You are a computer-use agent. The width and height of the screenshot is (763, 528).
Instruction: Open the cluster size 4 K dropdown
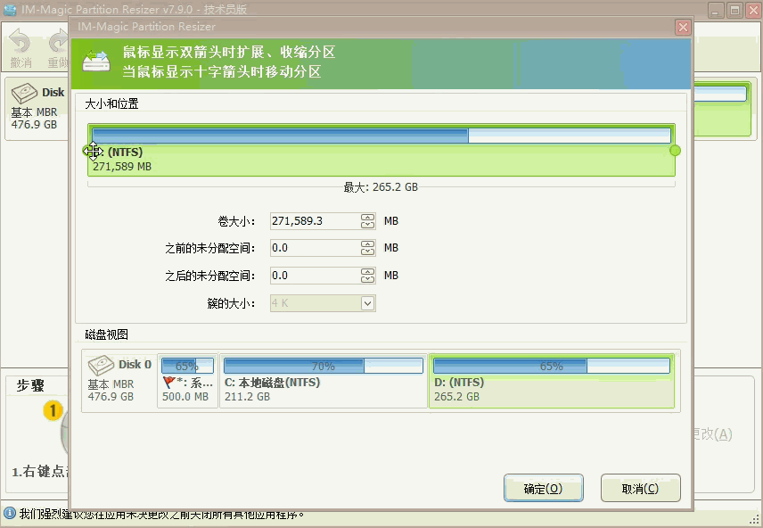pos(368,303)
